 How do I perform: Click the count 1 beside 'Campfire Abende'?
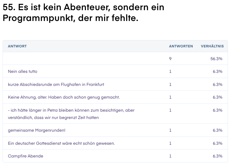point(170,156)
